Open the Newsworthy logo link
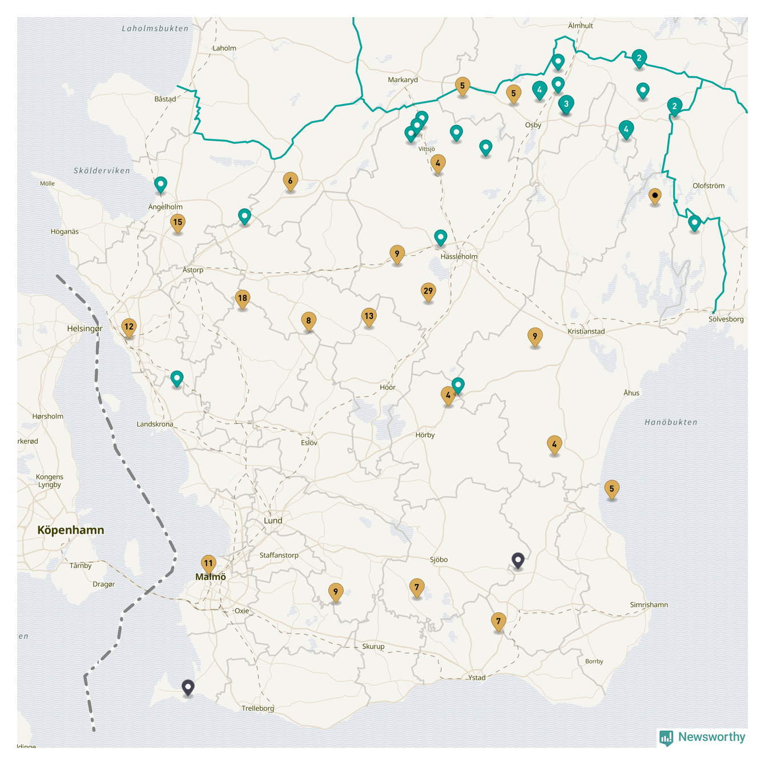 click(703, 737)
